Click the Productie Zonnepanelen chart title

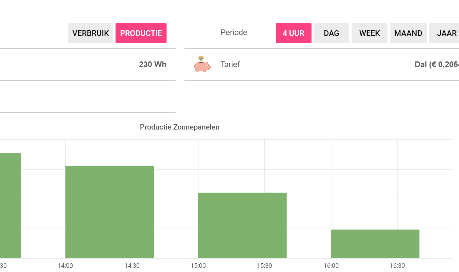click(179, 127)
